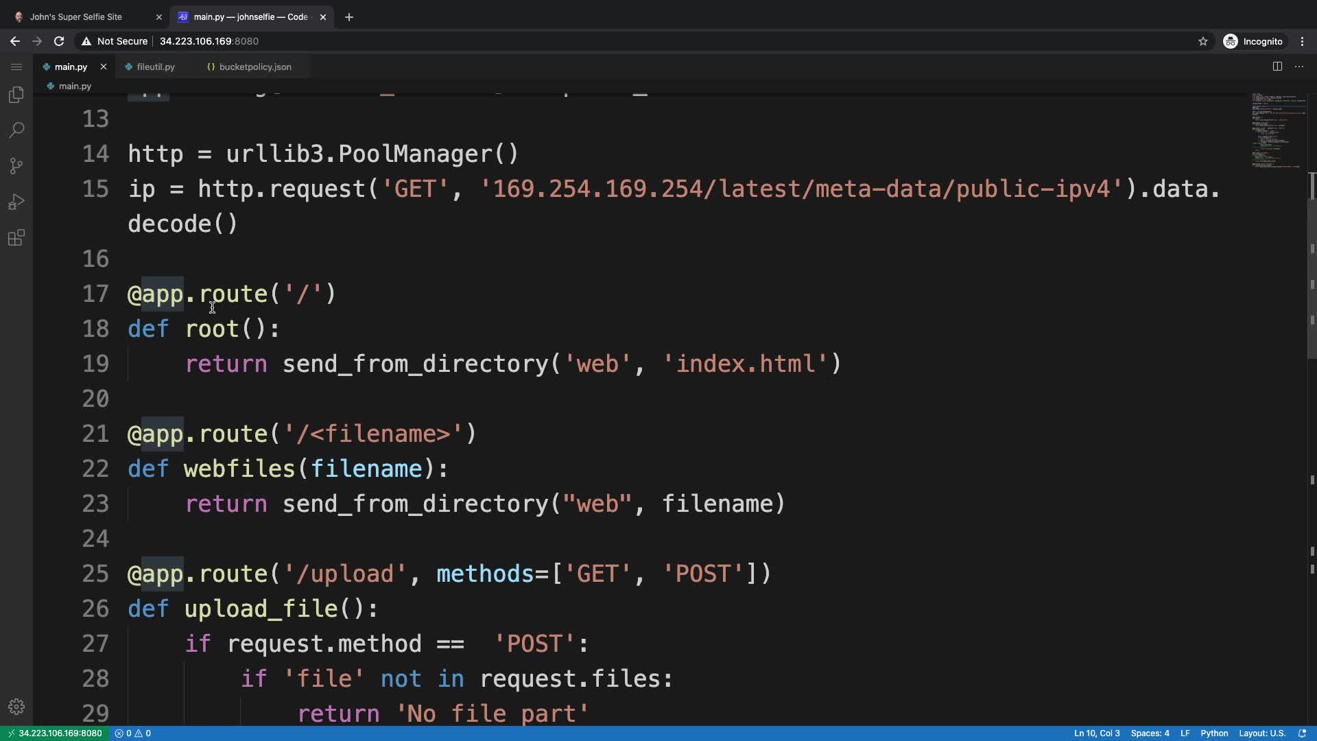1317x741 pixels.
Task: Open the editor More Actions ellipsis
Action: (x=1299, y=67)
